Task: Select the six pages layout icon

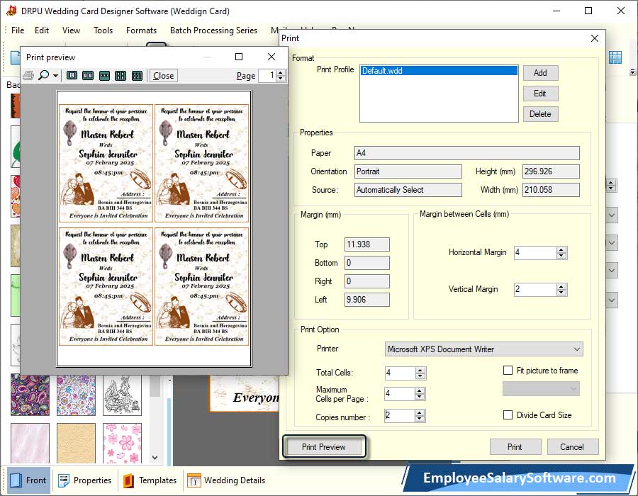Action: (x=138, y=76)
